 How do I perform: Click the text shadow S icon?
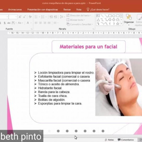pyautogui.click(x=5, y=23)
